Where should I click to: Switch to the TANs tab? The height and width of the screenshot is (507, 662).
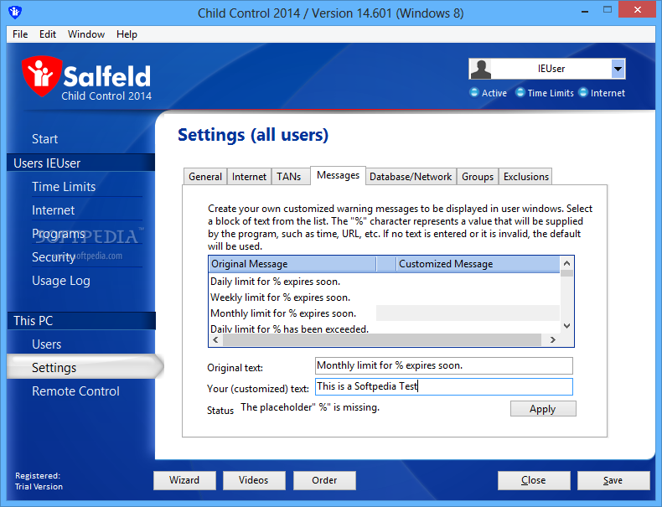(289, 177)
